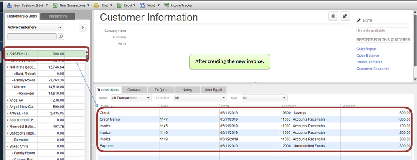417x160 pixels.
Task: Click the Word document icon
Action: [x=142, y=5]
